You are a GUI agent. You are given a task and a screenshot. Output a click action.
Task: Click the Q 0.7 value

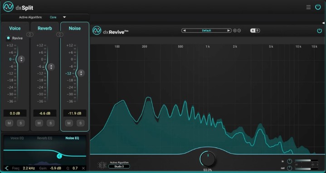75,168
